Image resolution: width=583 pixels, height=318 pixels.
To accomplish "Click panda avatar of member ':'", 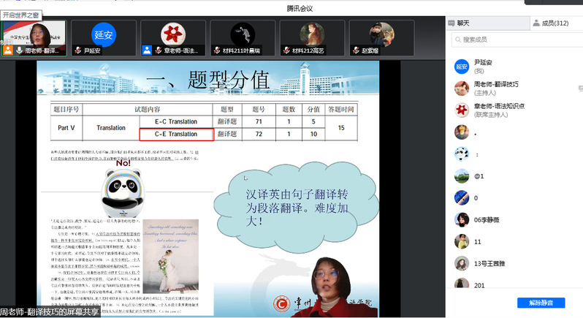I will point(462,154).
